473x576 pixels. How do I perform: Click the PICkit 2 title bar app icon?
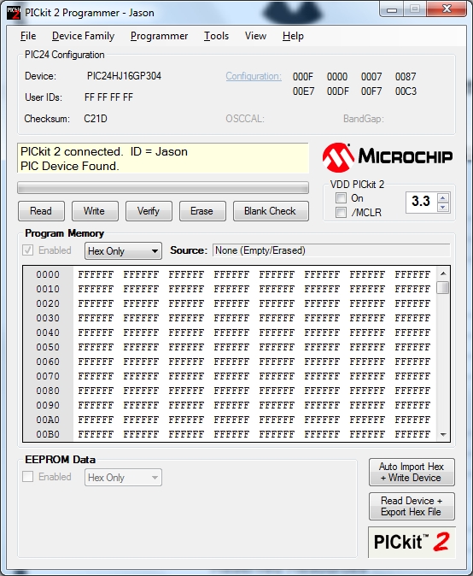14,13
